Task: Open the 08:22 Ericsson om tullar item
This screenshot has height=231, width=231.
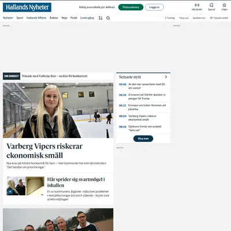Action: (143, 107)
